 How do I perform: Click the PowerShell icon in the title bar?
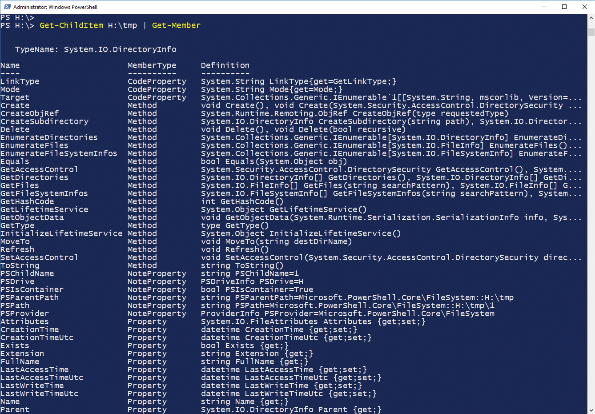point(7,7)
